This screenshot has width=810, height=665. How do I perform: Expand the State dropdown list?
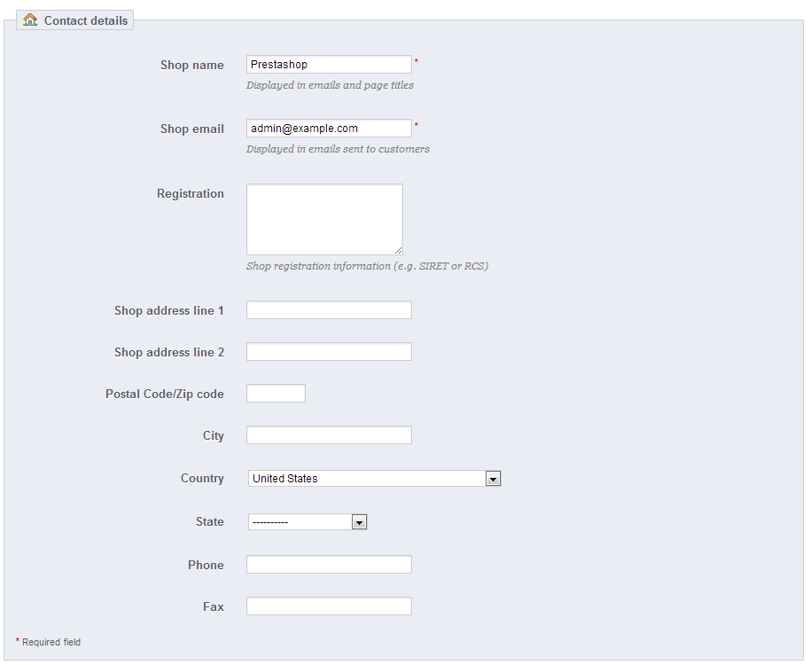[x=308, y=522]
